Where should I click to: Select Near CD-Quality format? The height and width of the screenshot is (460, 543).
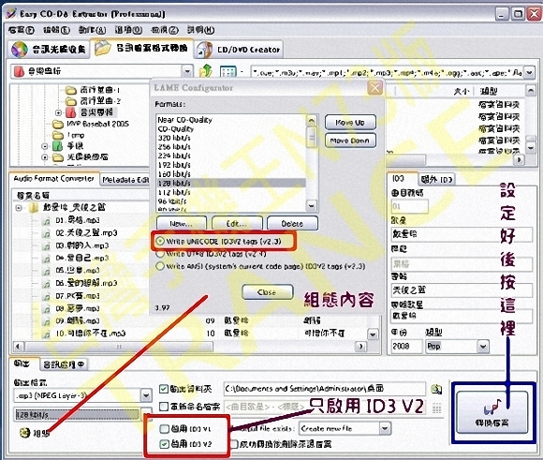click(x=184, y=120)
